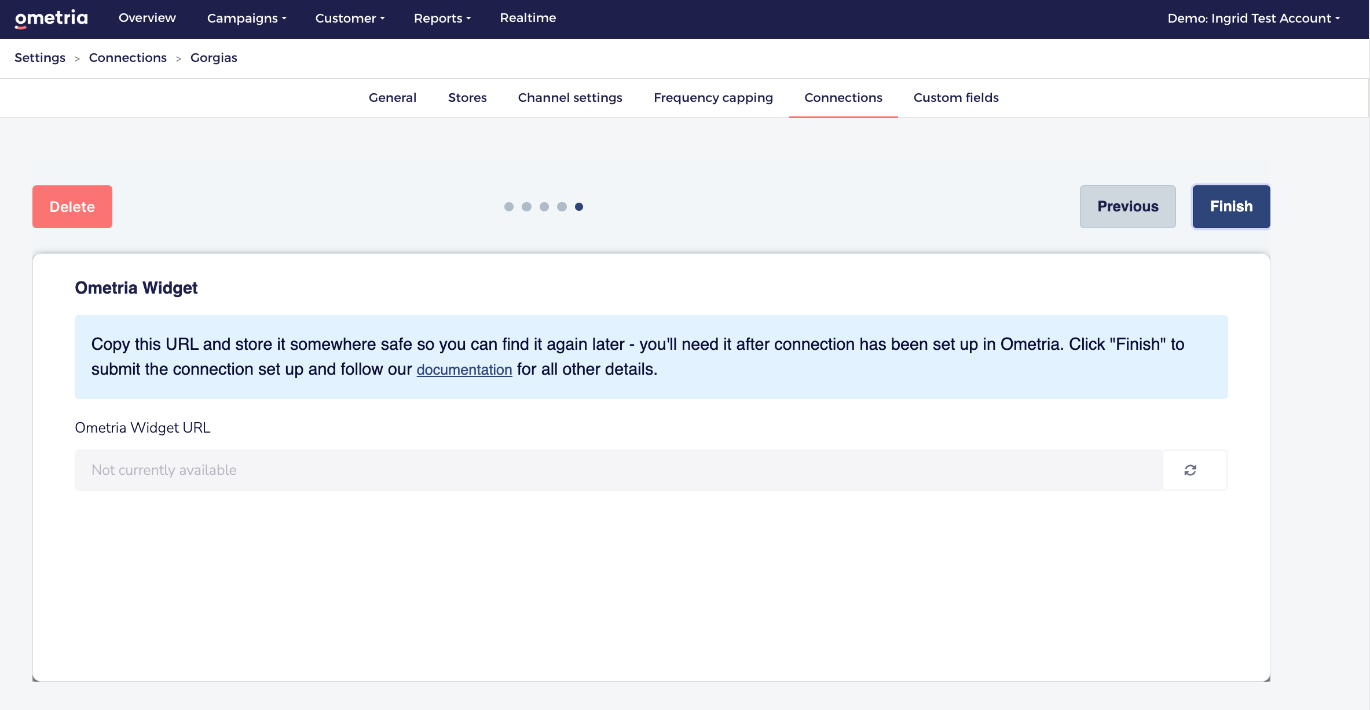This screenshot has height=710, width=1370.
Task: Go to Connections breadcrumb link
Action: tap(128, 58)
